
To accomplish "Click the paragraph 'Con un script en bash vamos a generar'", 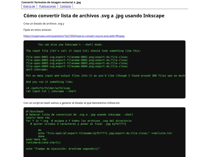I will coord(72,103).
